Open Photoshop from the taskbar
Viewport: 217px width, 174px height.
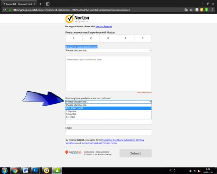[35, 171]
